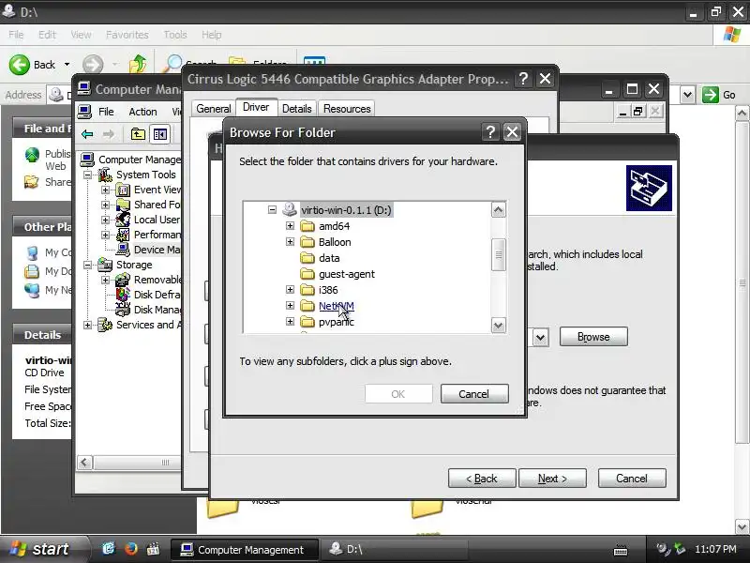The height and width of the screenshot is (563, 750).
Task: Cancel the Browse For Folder dialog
Action: (x=474, y=394)
